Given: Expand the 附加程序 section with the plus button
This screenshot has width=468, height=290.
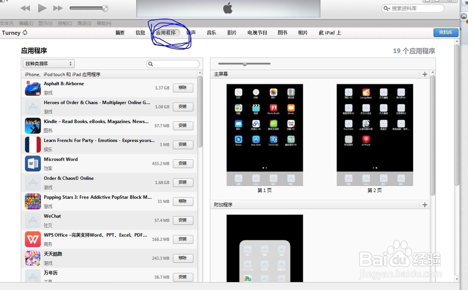Looking at the screenshot, I should (424, 205).
